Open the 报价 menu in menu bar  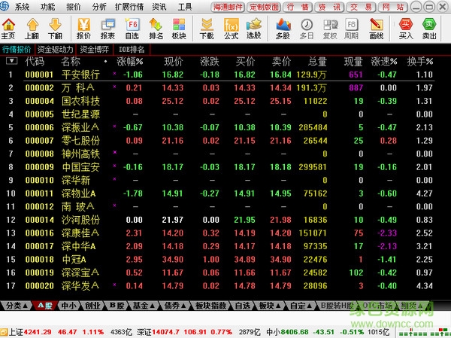coord(74,7)
